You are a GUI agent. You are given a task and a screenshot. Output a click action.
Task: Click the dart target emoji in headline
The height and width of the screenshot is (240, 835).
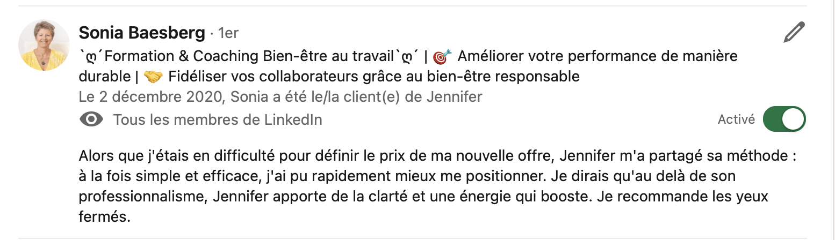click(x=443, y=56)
